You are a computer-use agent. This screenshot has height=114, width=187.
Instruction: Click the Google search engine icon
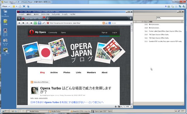point(110,23)
